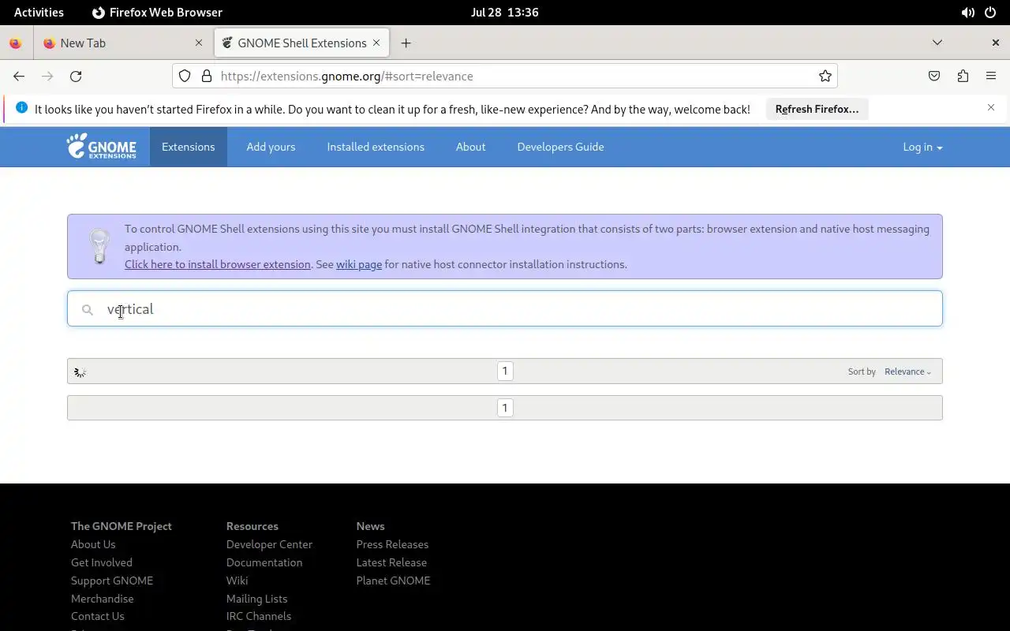Screen dimensions: 1010x631
Task: Open the system power menu icon
Action: (x=990, y=13)
